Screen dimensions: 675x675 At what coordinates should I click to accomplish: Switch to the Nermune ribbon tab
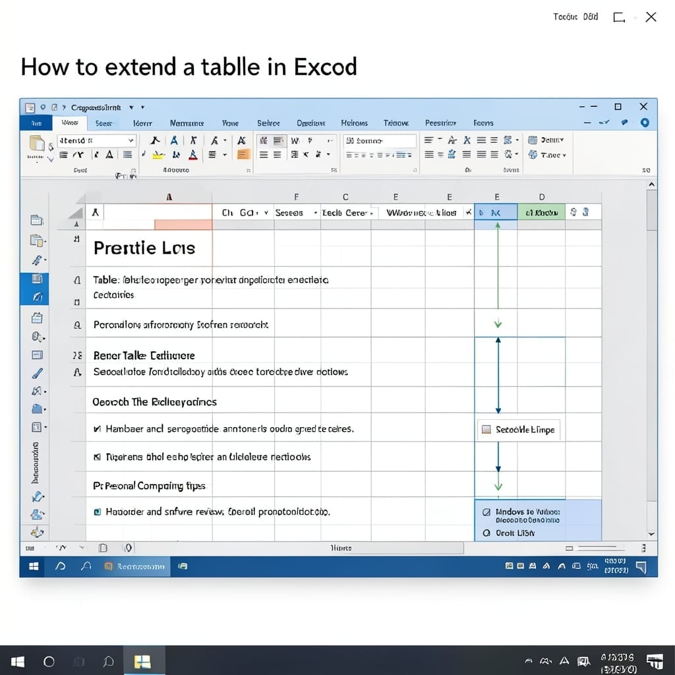[x=187, y=123]
